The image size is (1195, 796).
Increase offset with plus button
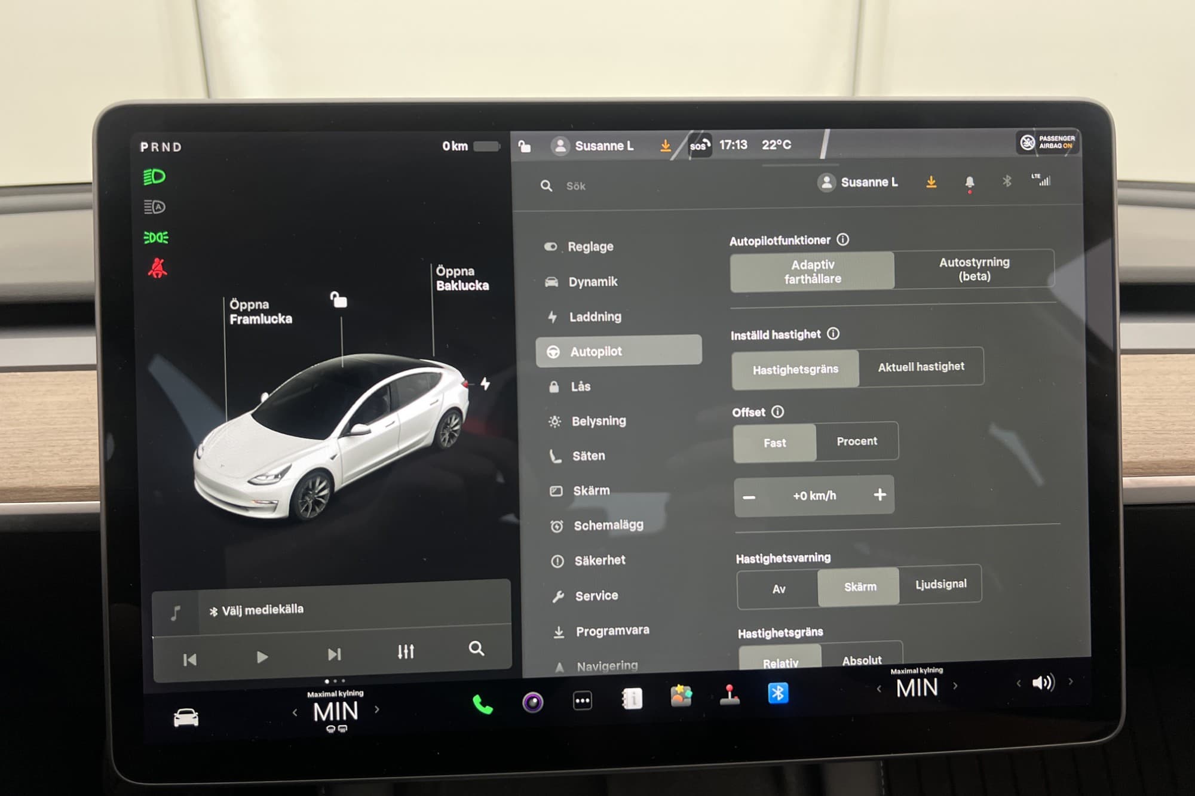880,494
